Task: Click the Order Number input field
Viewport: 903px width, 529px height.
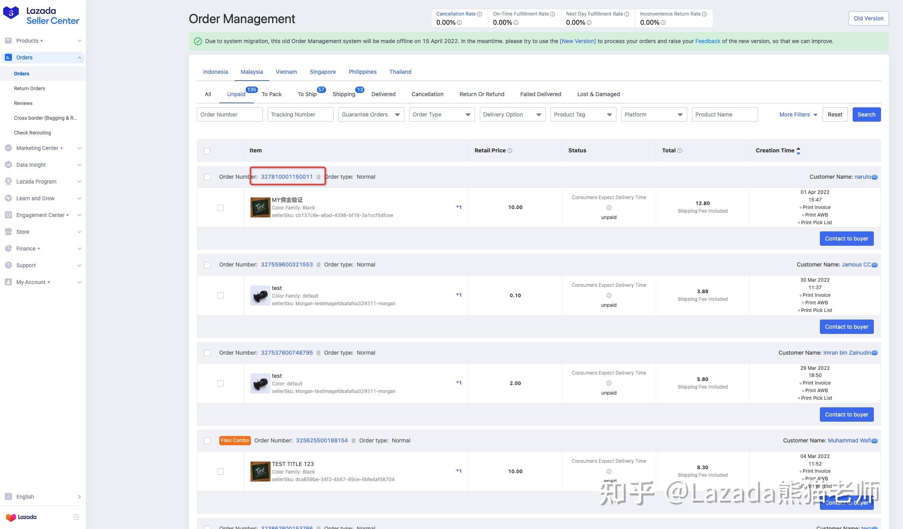Action: click(x=230, y=114)
